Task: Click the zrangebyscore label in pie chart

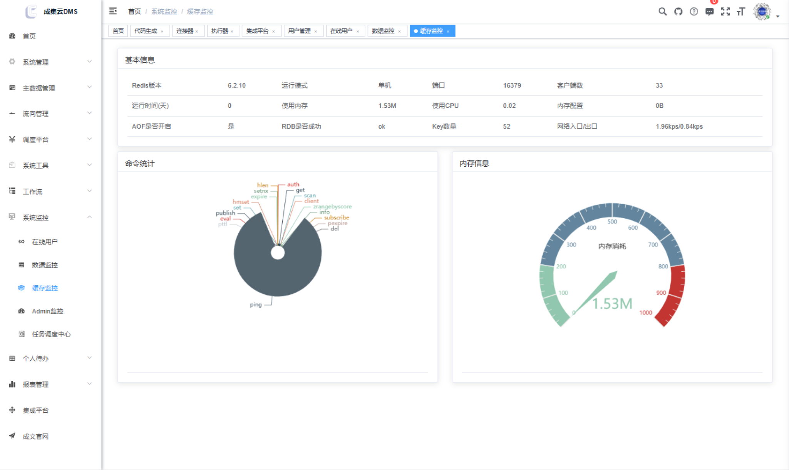Action: (x=332, y=207)
